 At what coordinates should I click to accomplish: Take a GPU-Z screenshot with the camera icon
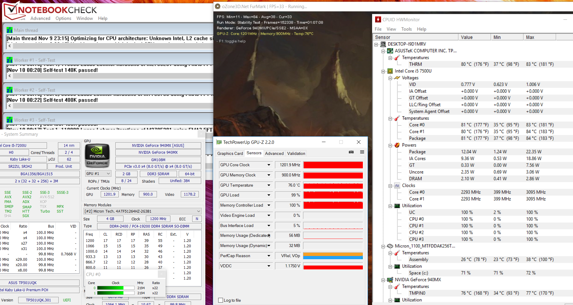point(351,152)
